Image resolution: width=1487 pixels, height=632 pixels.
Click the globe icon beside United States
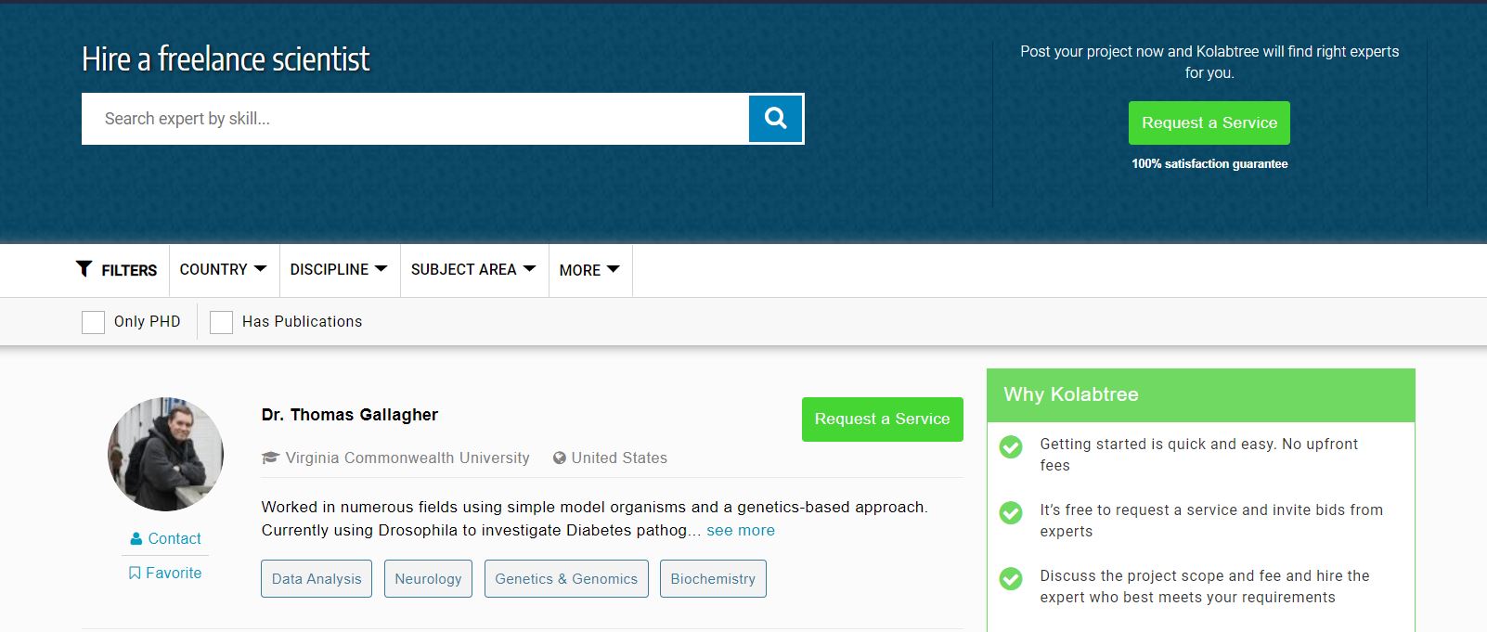(x=559, y=458)
